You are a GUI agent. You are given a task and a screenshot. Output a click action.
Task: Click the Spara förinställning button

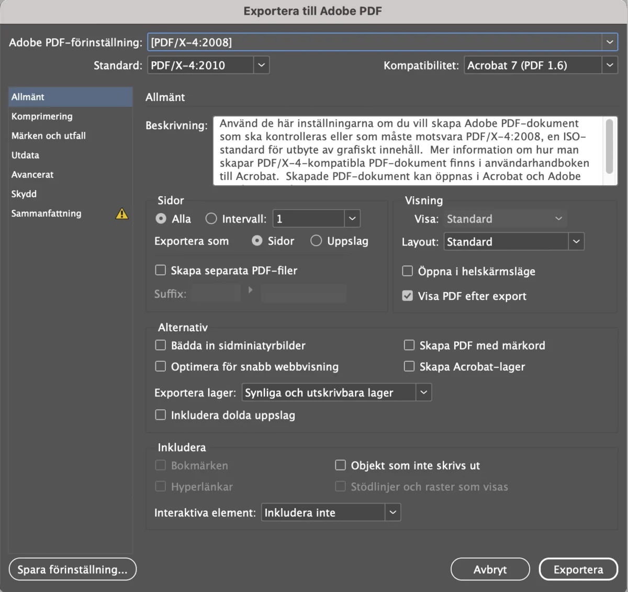[x=73, y=569]
